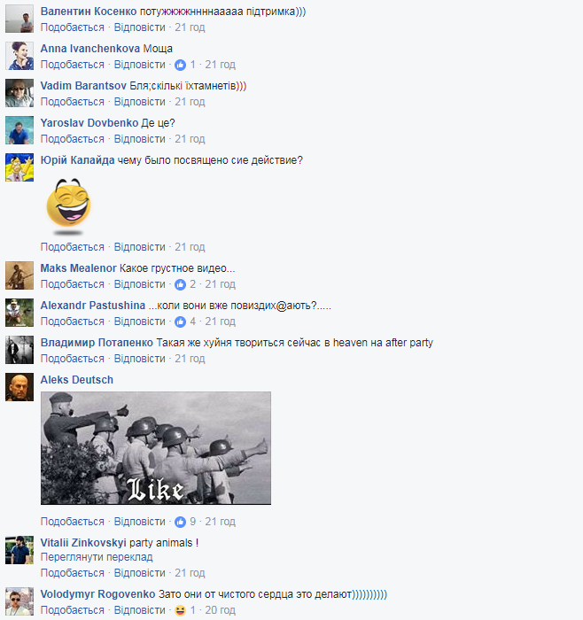The height and width of the screenshot is (620, 583).
Task: Reply to Yaroslav Dovbenko using Відповісти
Action: (x=140, y=139)
